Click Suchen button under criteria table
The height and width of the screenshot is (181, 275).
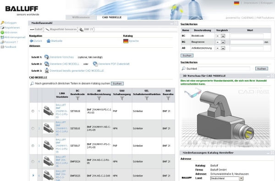click(187, 56)
